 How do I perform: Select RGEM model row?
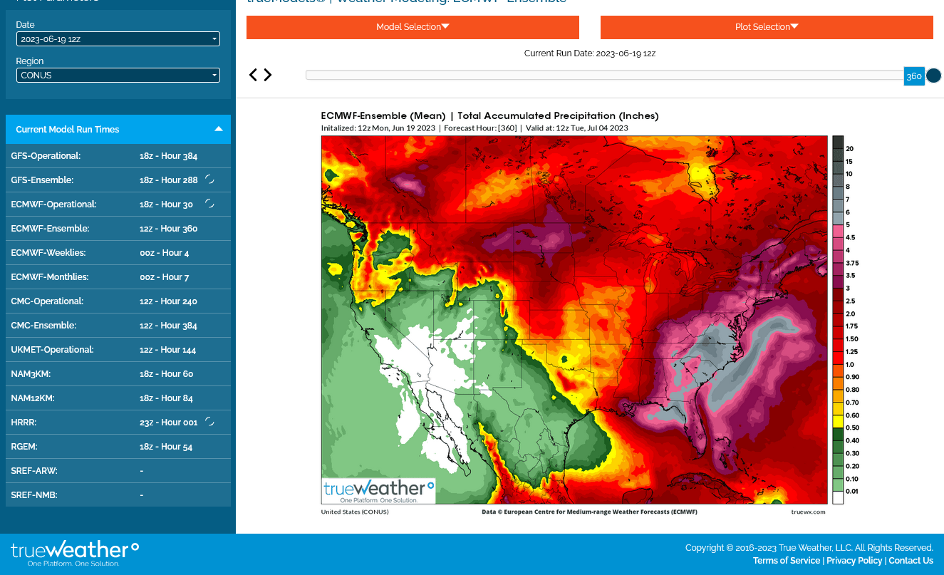(x=118, y=447)
